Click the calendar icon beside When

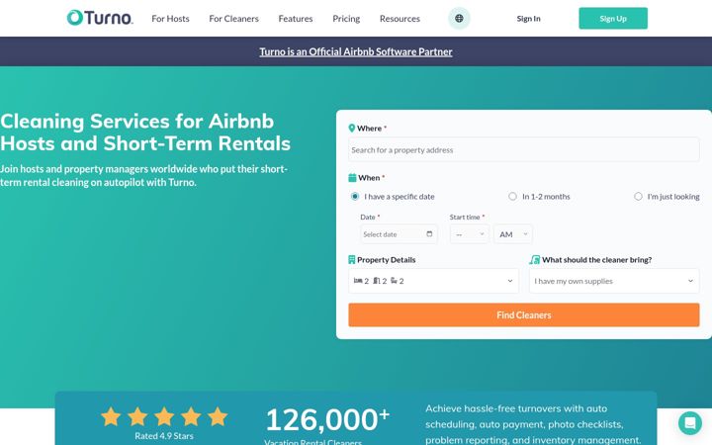click(x=352, y=178)
